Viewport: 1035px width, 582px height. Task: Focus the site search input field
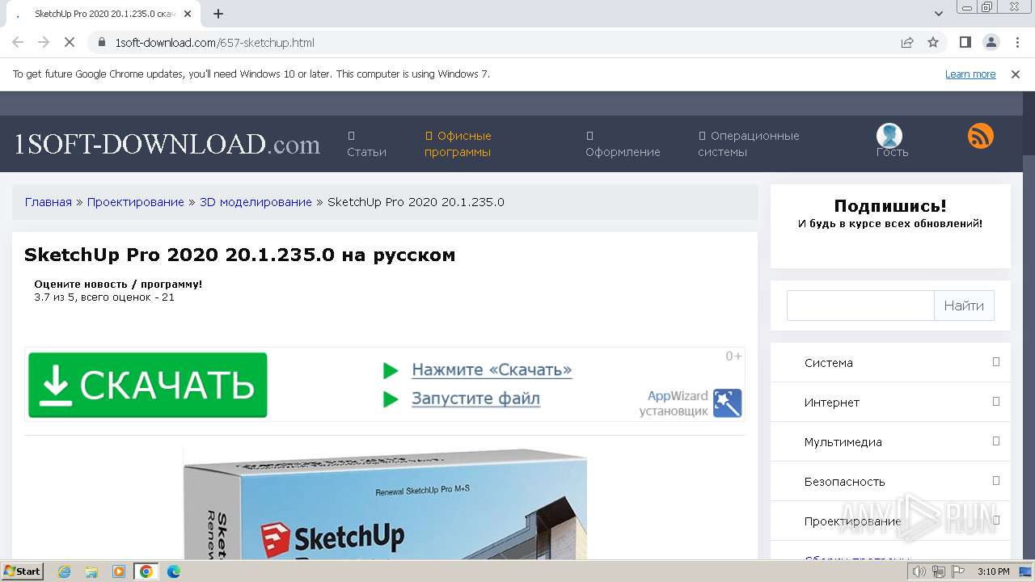tap(860, 306)
